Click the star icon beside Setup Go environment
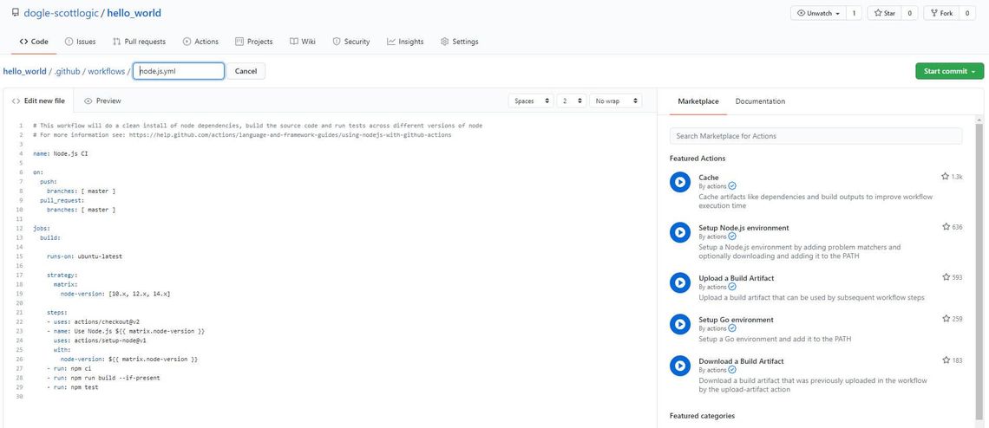The image size is (989, 428). pyautogui.click(x=945, y=319)
